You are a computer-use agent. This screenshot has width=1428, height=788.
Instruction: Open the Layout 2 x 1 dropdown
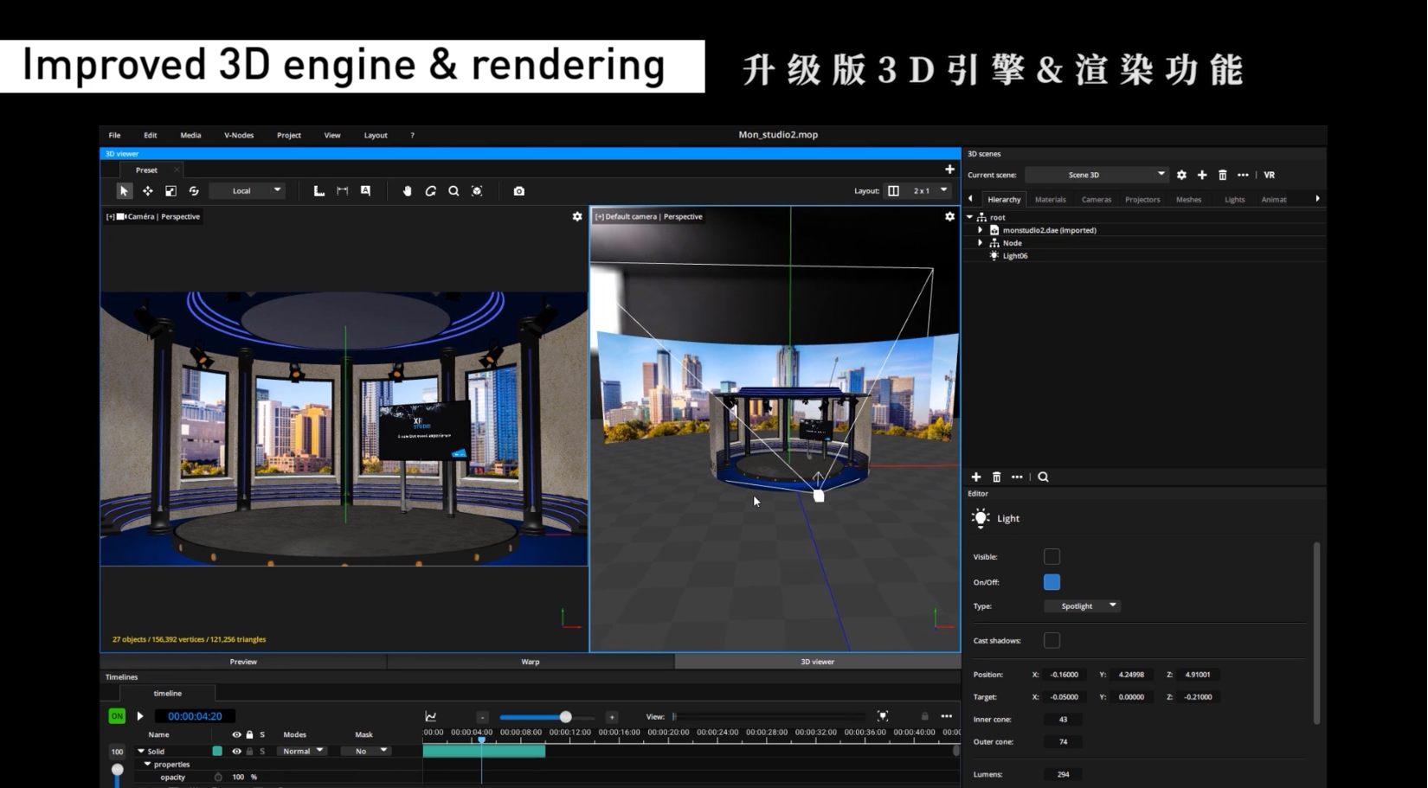[929, 191]
